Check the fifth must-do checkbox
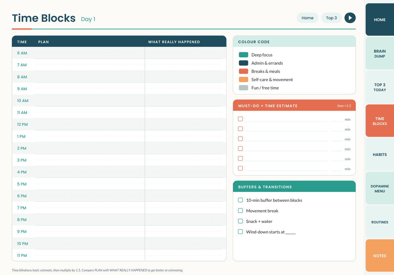This screenshot has height=275, width=394. click(240, 158)
